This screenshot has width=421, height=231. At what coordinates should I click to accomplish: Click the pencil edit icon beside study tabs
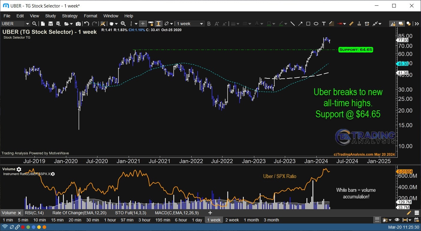tap(409, 213)
